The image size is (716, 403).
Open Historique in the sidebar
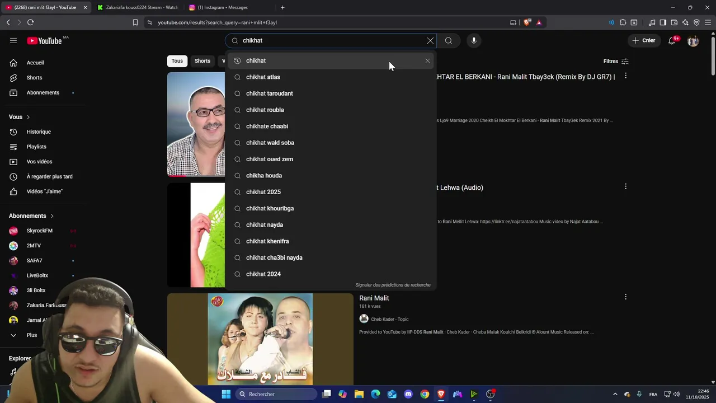pos(43,132)
